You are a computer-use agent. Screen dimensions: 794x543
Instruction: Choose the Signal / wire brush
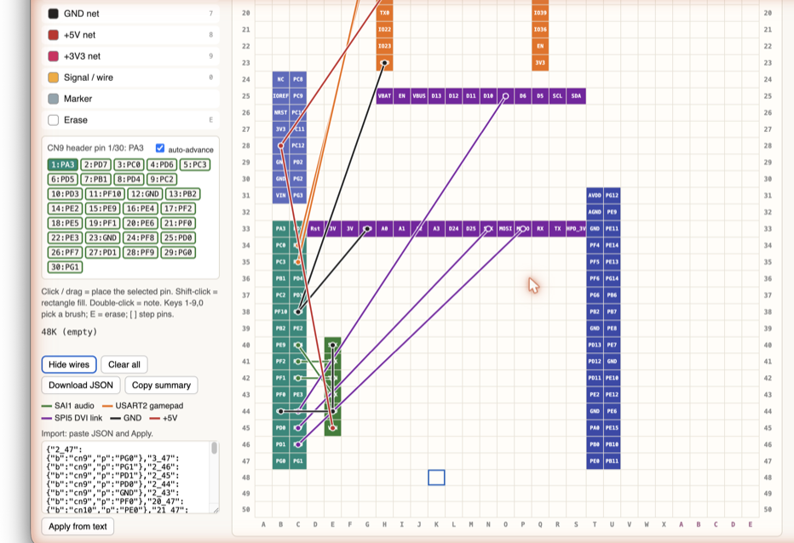pyautogui.click(x=130, y=77)
